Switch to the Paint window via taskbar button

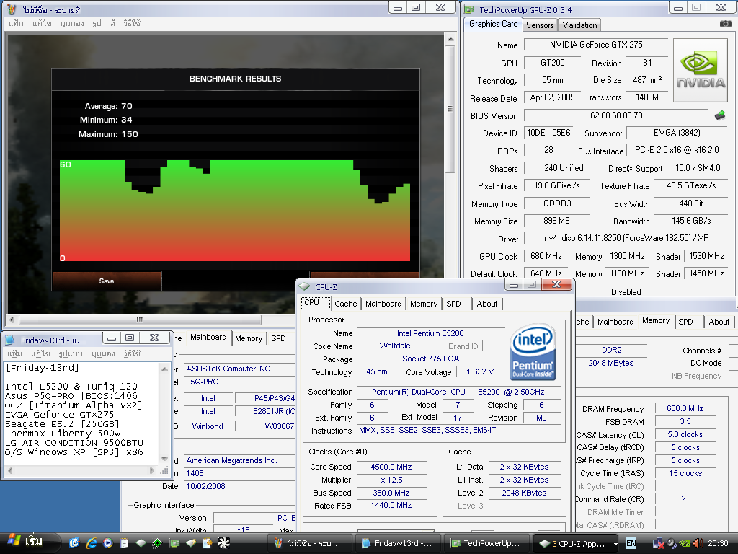click(x=311, y=543)
